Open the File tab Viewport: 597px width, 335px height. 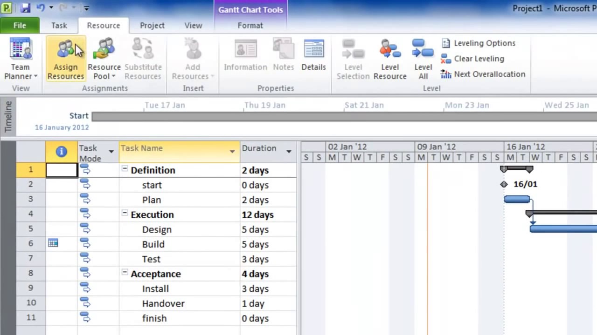[20, 26]
